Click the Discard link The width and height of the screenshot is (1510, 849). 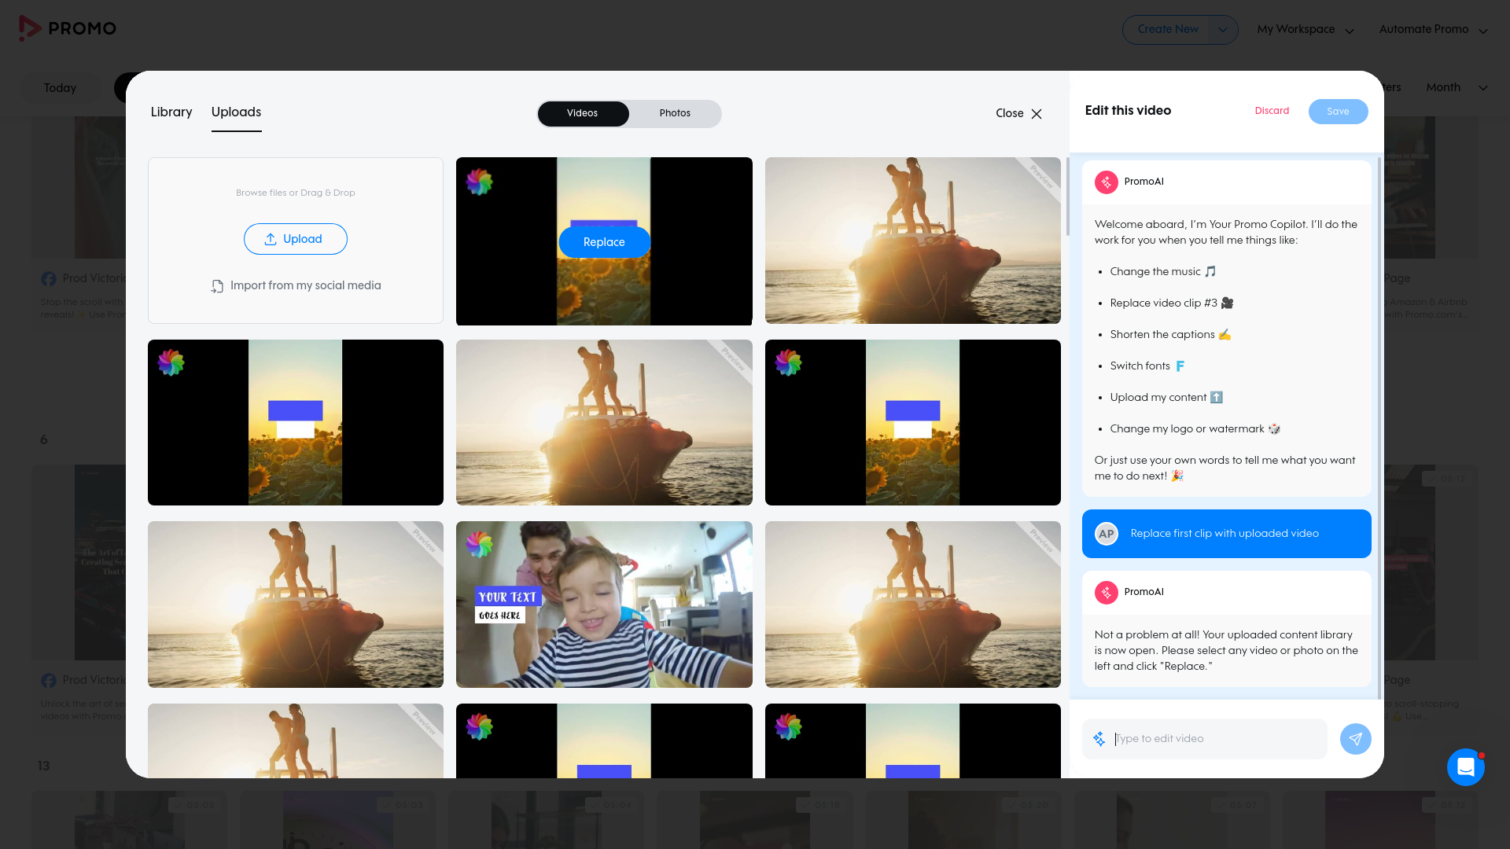click(x=1272, y=111)
